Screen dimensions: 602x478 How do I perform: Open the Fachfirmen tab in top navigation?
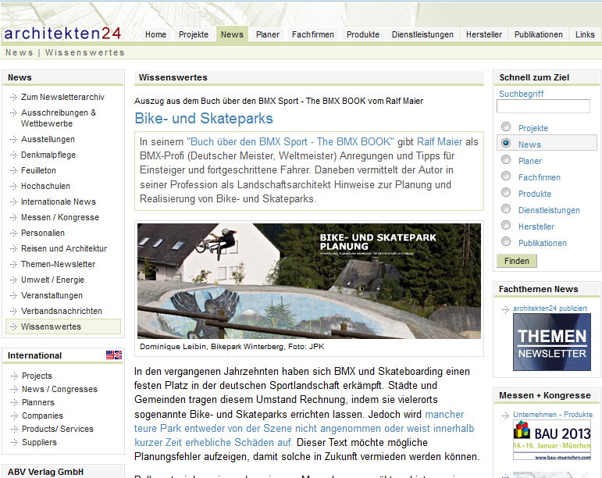pyautogui.click(x=313, y=34)
